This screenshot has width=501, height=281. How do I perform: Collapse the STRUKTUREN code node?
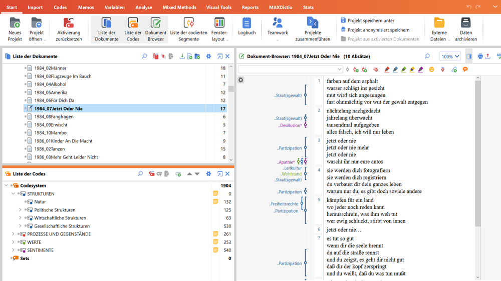13,193
